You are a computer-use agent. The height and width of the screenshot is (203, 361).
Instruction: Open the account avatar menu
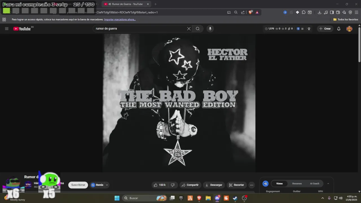click(349, 28)
